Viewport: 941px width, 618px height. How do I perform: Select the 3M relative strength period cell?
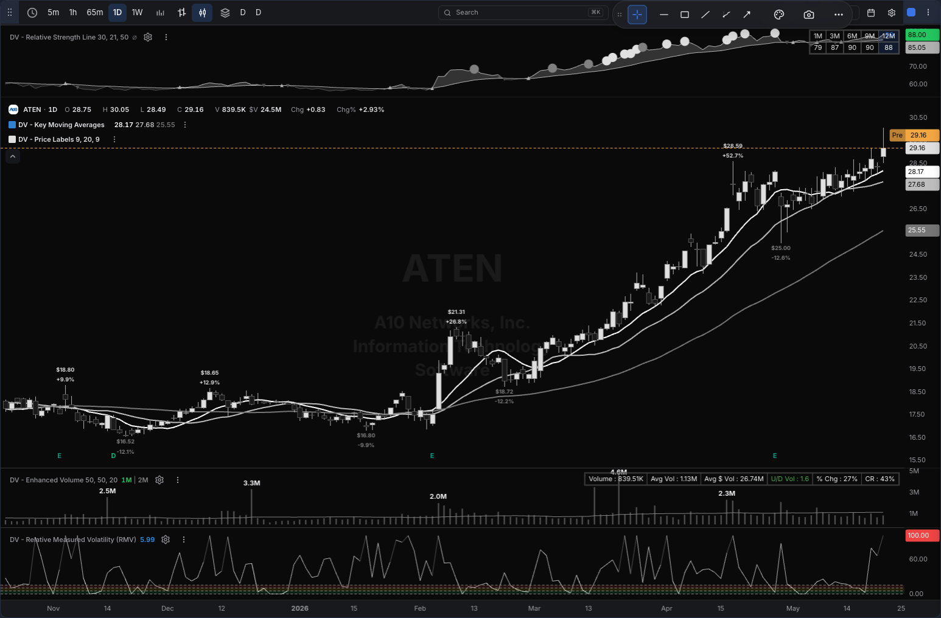(x=835, y=36)
